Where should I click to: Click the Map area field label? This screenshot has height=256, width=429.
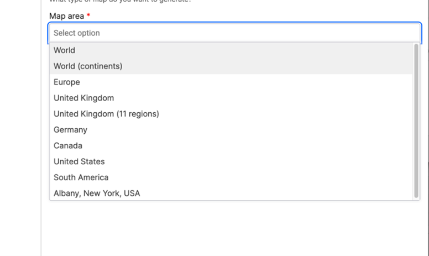point(66,16)
